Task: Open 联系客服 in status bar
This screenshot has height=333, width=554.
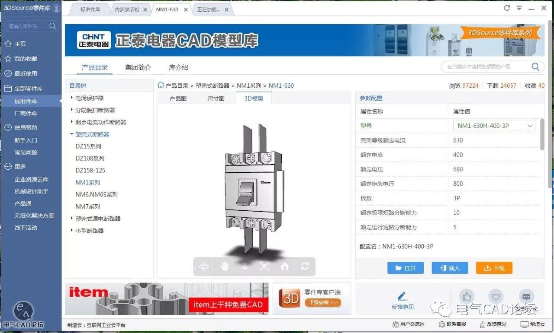Action: 452,324
